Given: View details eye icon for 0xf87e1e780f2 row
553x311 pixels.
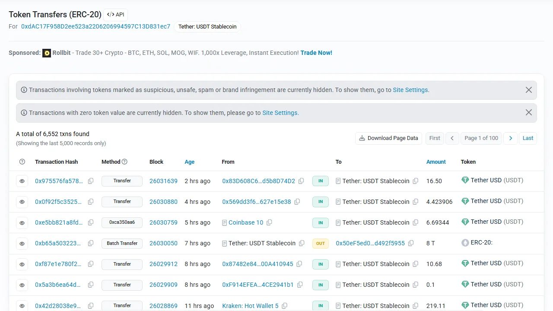Looking at the screenshot, I should point(22,264).
